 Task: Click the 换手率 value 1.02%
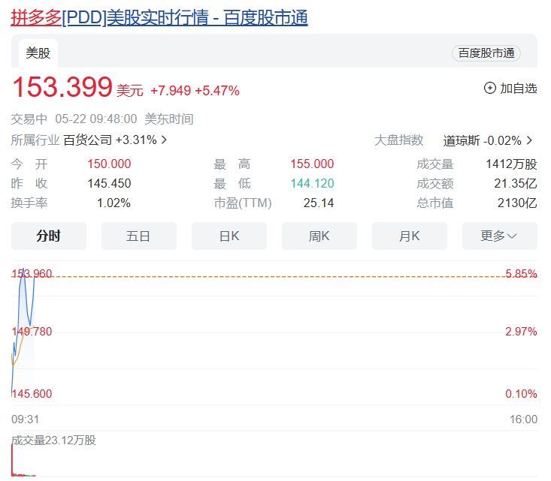pos(114,203)
